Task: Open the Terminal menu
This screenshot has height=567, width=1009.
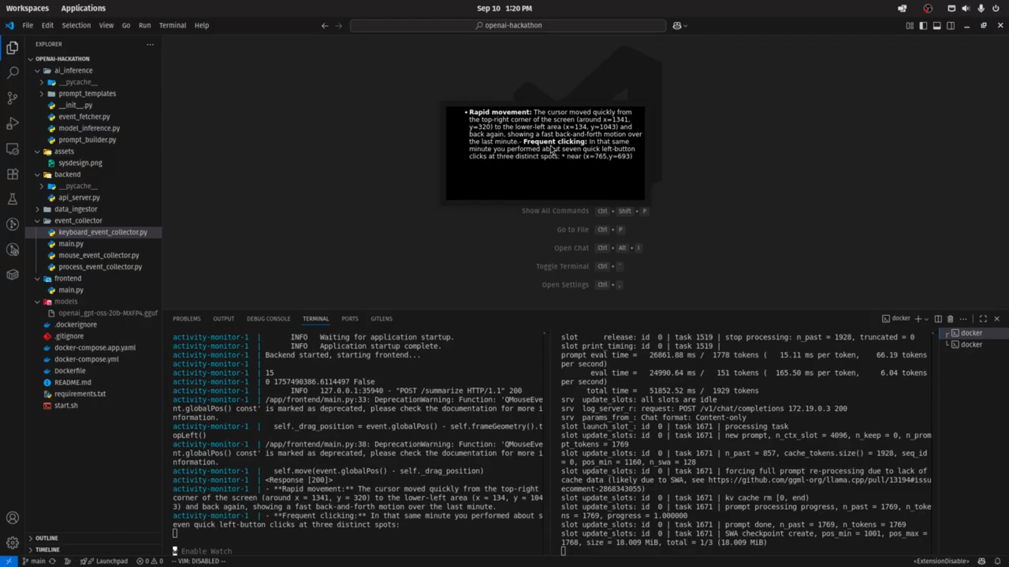Action: click(x=172, y=25)
